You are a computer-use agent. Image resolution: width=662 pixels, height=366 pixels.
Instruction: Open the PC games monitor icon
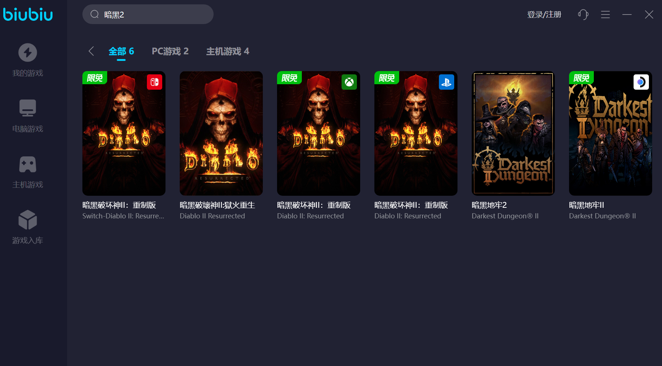pos(28,108)
